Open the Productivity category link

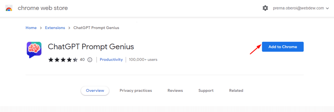pos(111,59)
